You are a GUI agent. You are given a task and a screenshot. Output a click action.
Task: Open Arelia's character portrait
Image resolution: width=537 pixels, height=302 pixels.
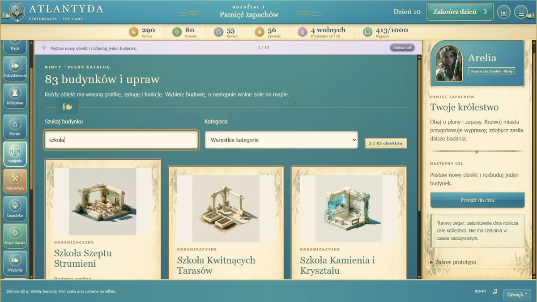click(449, 63)
